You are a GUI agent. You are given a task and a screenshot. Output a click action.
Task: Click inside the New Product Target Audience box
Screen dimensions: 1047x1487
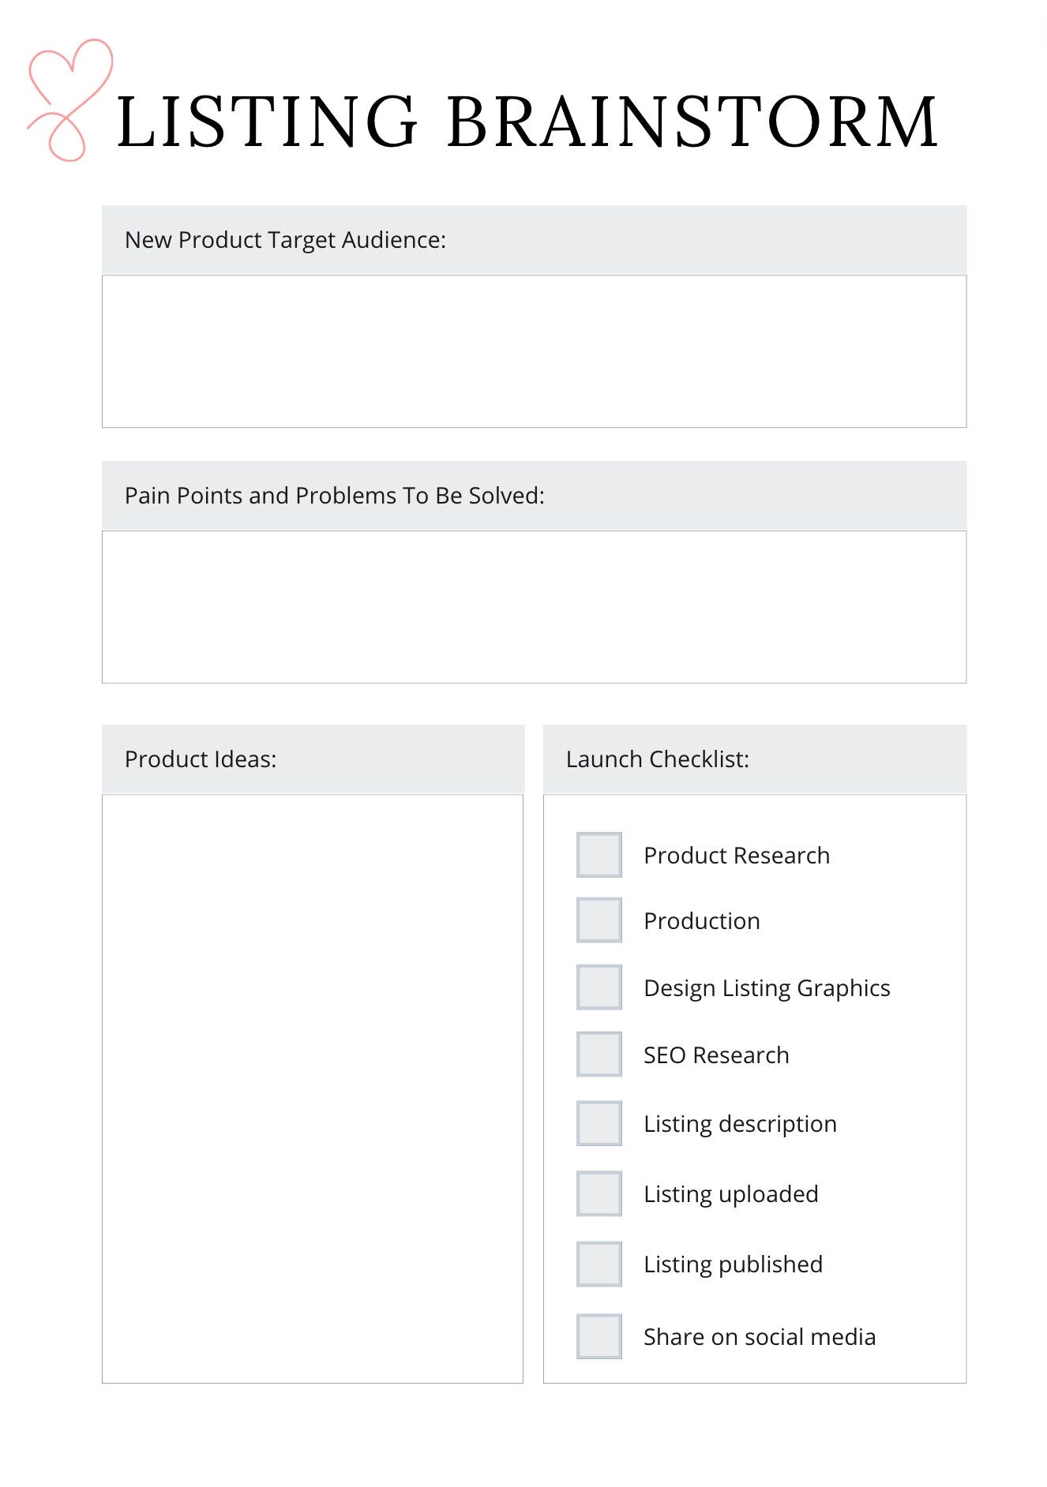pos(534,351)
